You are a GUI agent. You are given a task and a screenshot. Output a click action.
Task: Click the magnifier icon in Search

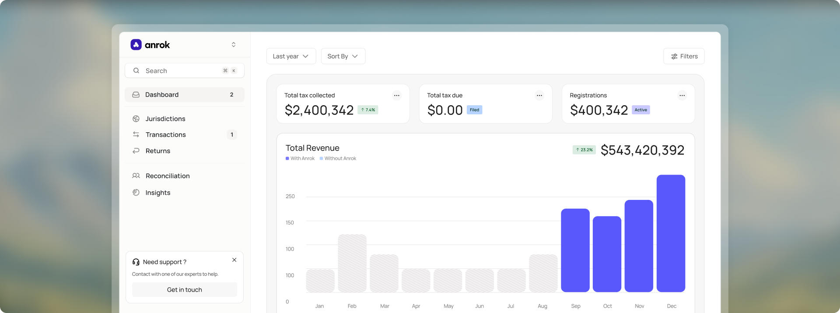click(136, 71)
